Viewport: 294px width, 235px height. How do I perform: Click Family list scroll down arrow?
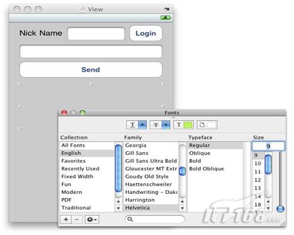[182, 208]
